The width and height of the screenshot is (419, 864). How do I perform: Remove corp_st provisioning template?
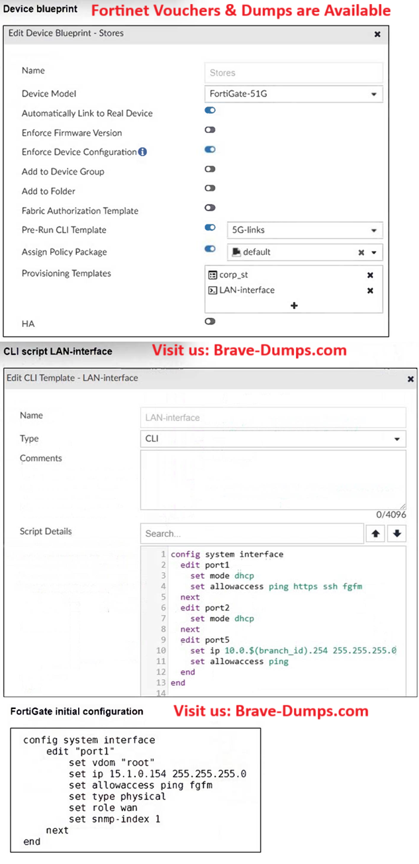click(x=370, y=275)
